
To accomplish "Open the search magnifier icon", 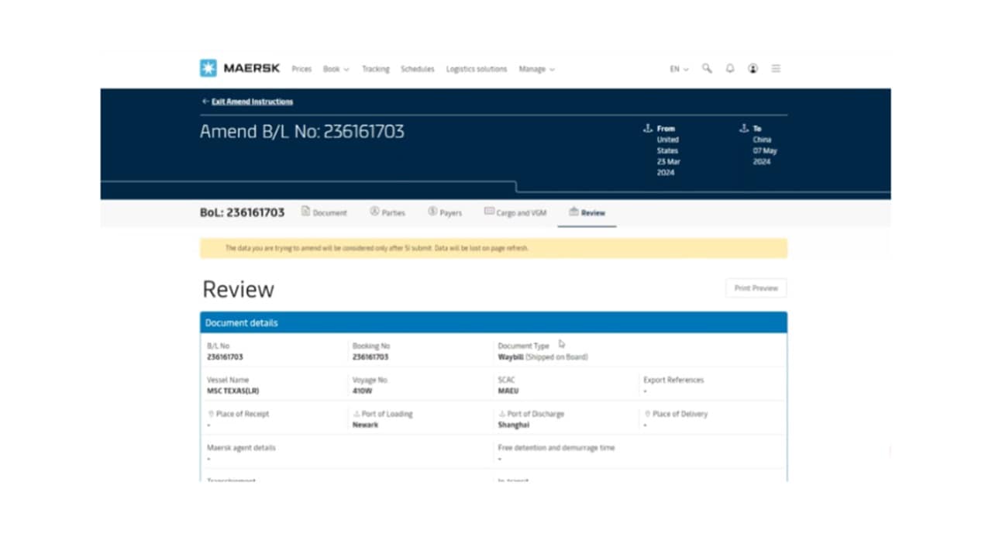I will 707,68.
